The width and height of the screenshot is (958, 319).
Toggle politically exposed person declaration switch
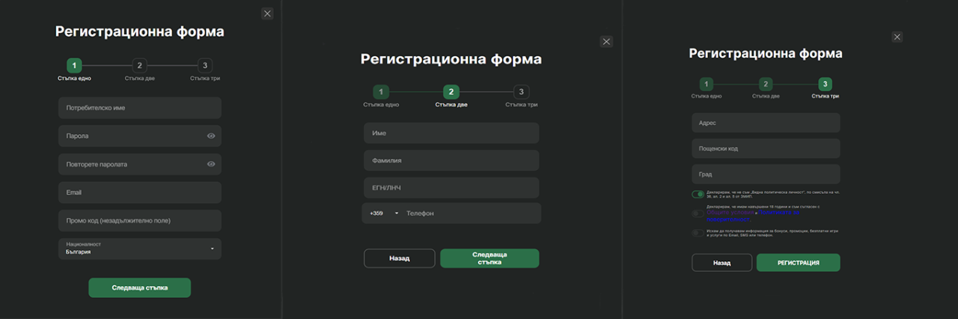[698, 195]
